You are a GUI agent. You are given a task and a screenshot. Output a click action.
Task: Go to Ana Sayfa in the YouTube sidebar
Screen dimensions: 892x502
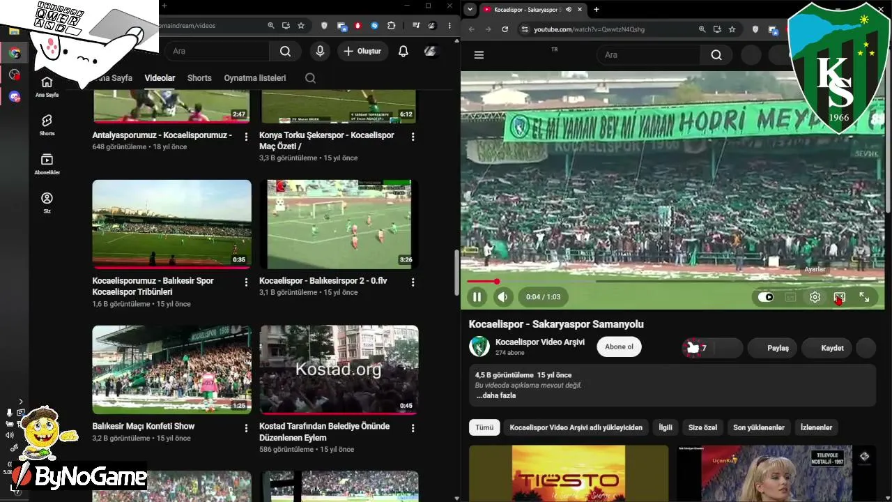(47, 86)
